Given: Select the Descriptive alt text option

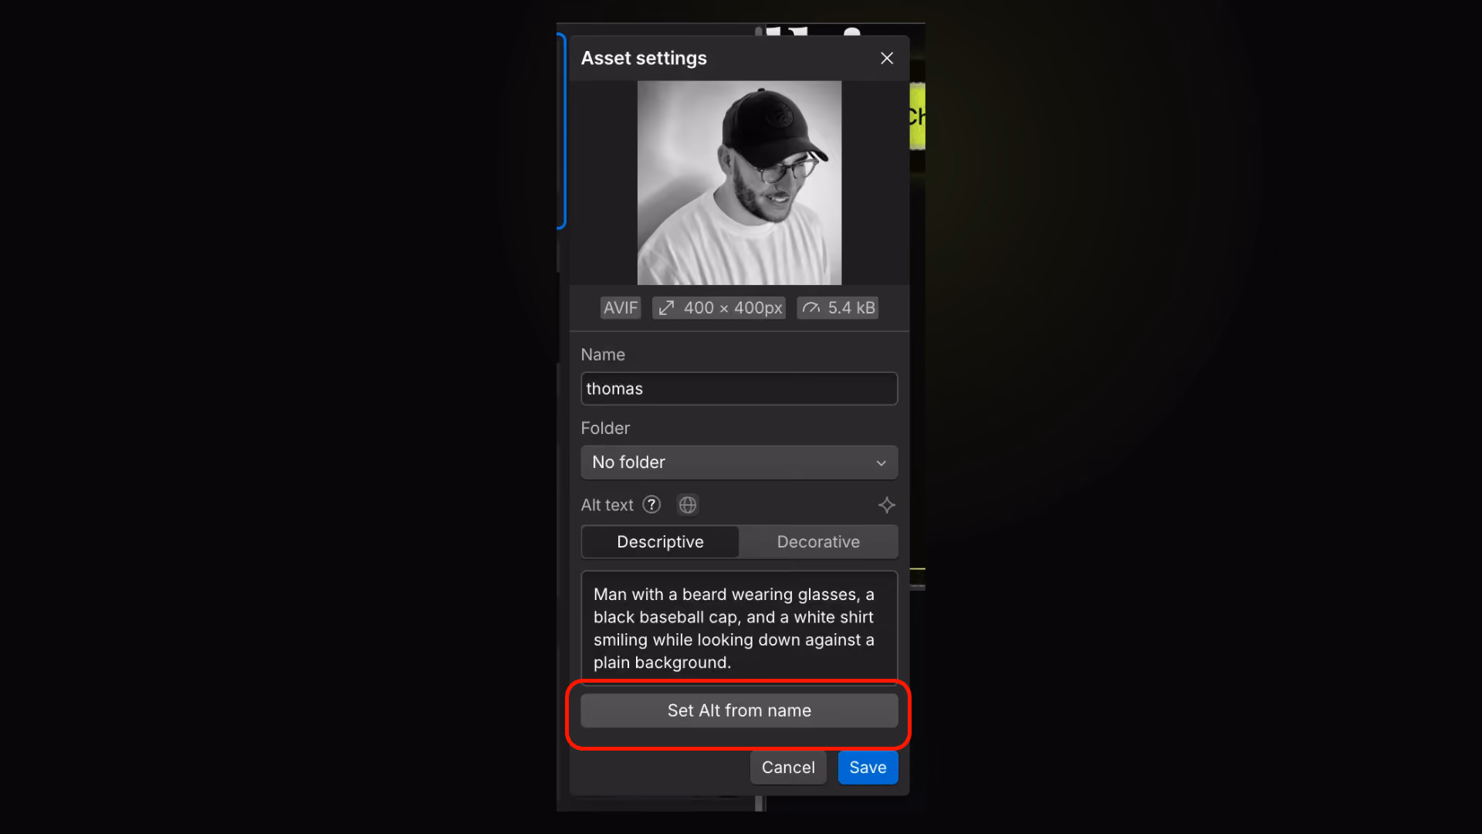Looking at the screenshot, I should [660, 542].
